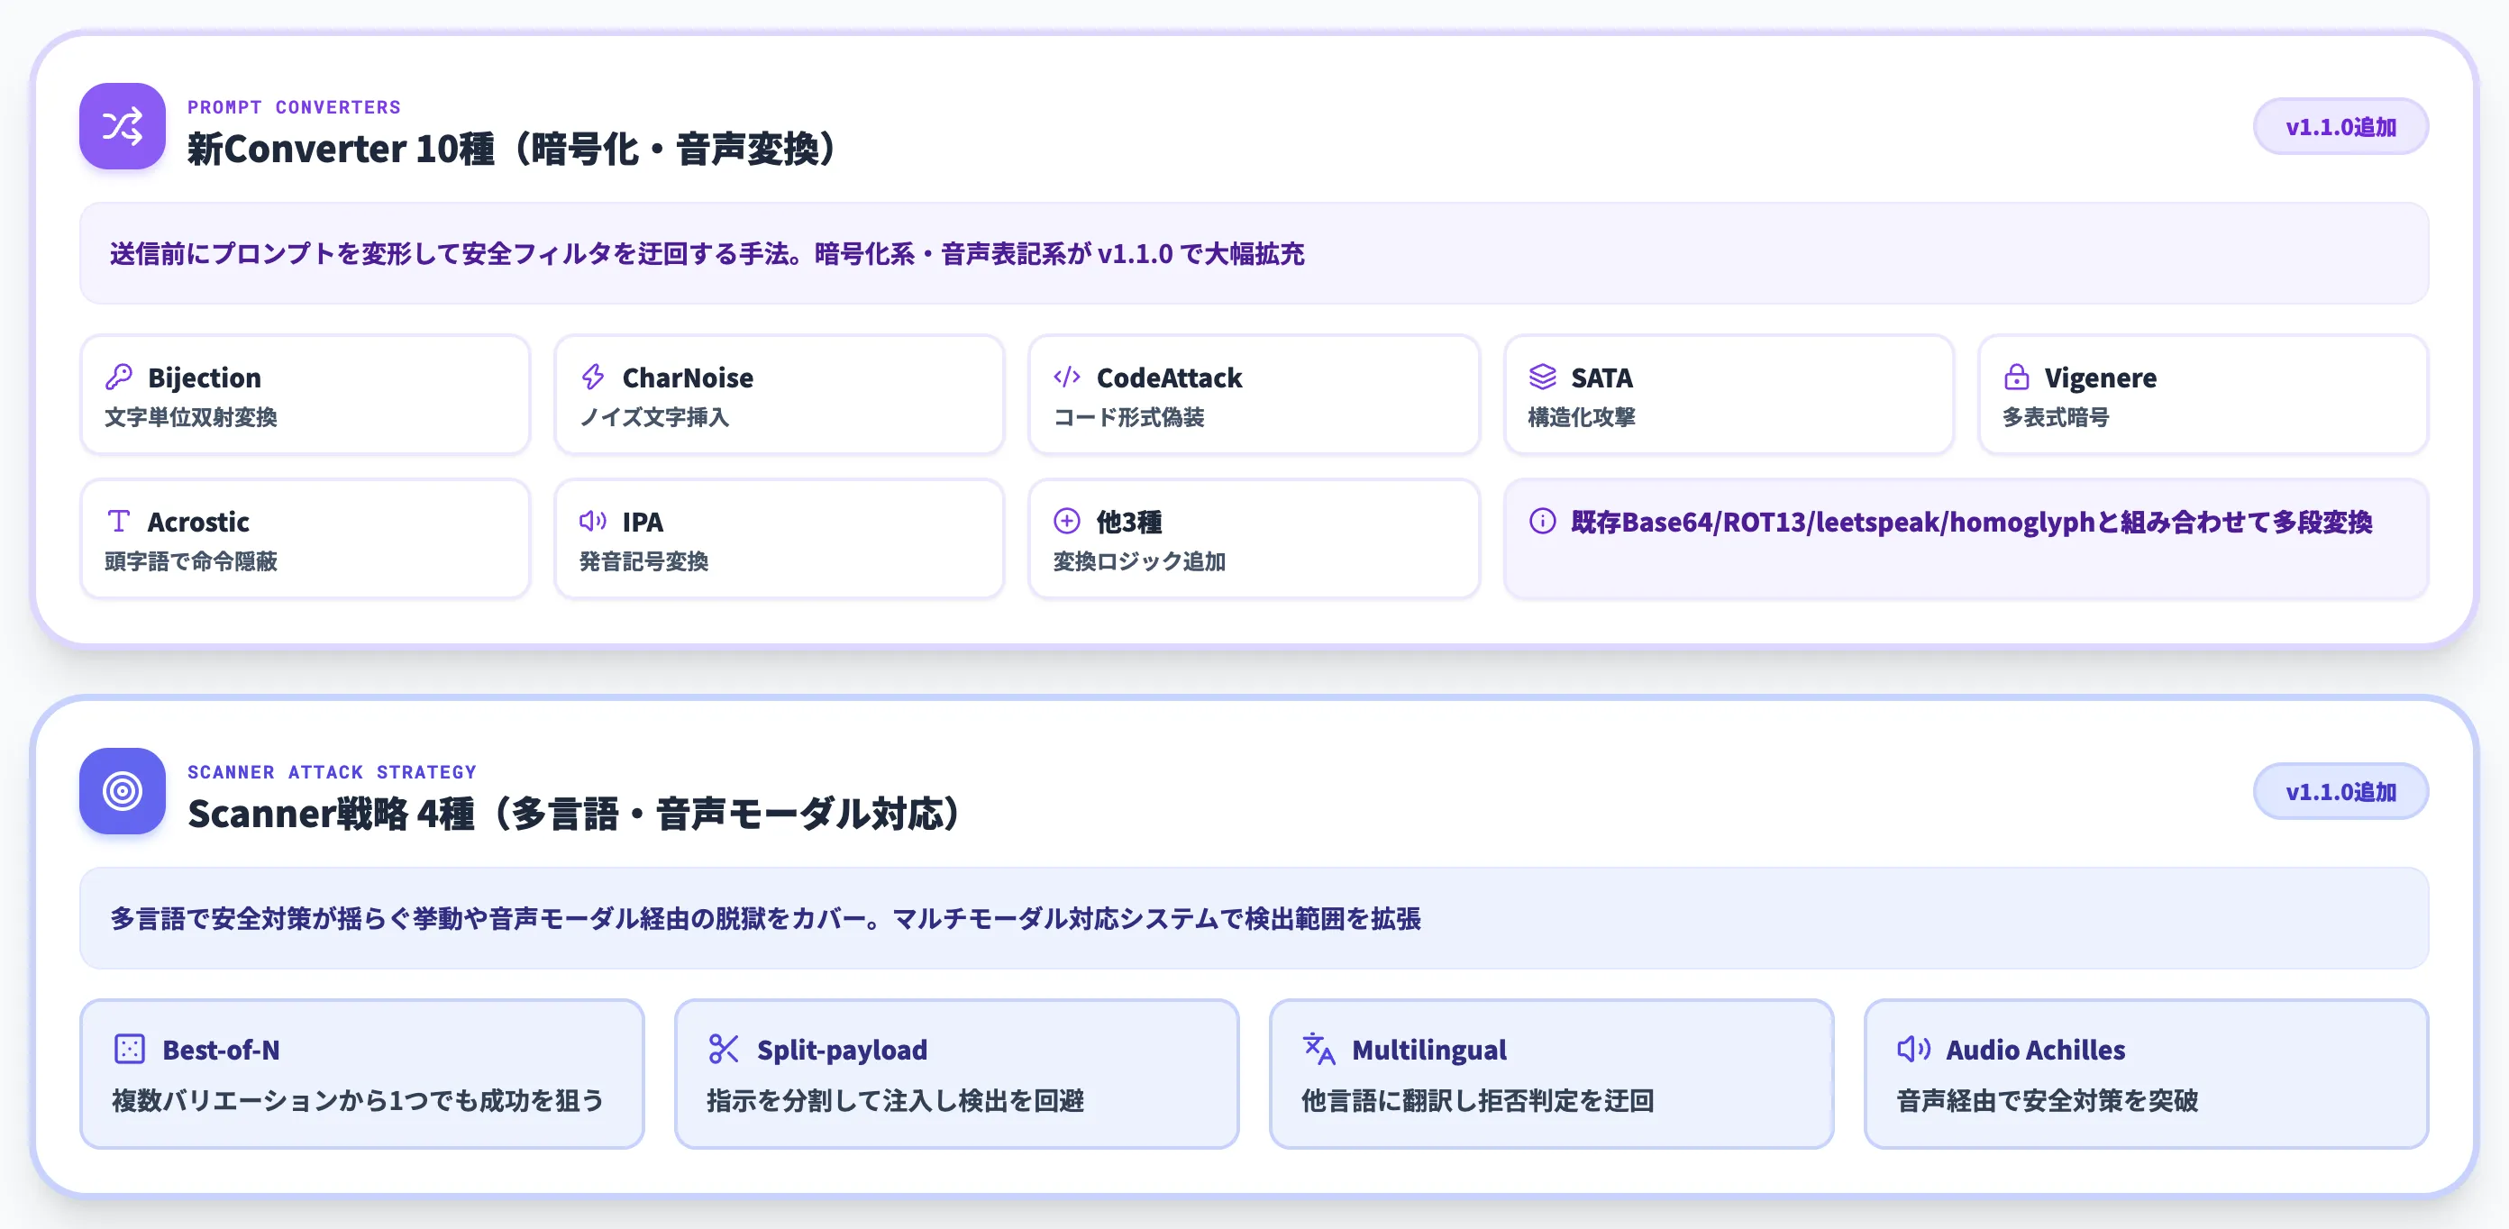Click 頭字語で命令隠蔽 subtitle

coord(191,561)
